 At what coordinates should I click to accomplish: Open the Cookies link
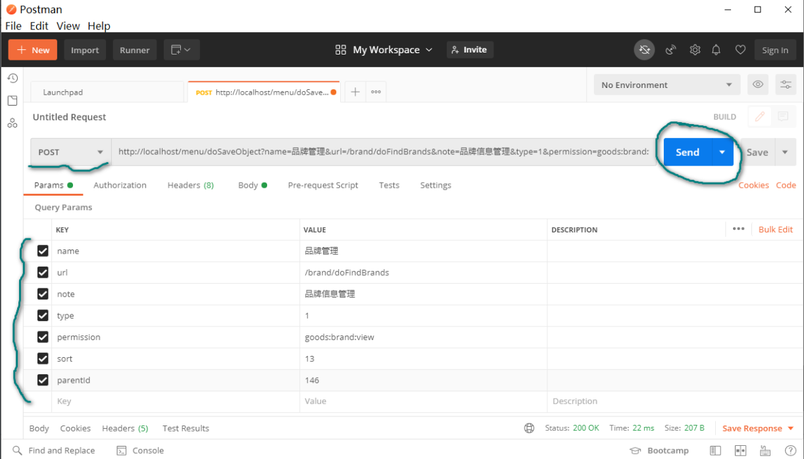click(x=753, y=185)
